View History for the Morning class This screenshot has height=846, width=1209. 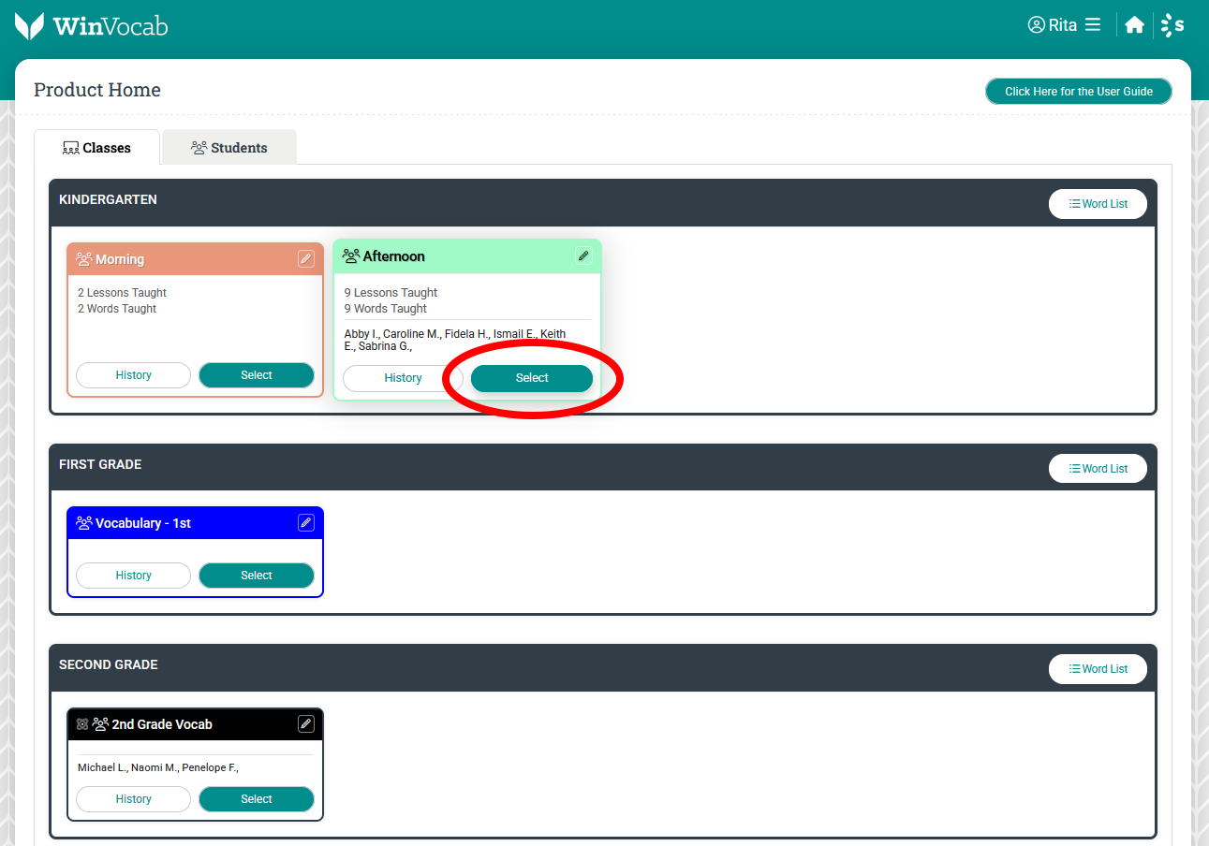tap(133, 375)
